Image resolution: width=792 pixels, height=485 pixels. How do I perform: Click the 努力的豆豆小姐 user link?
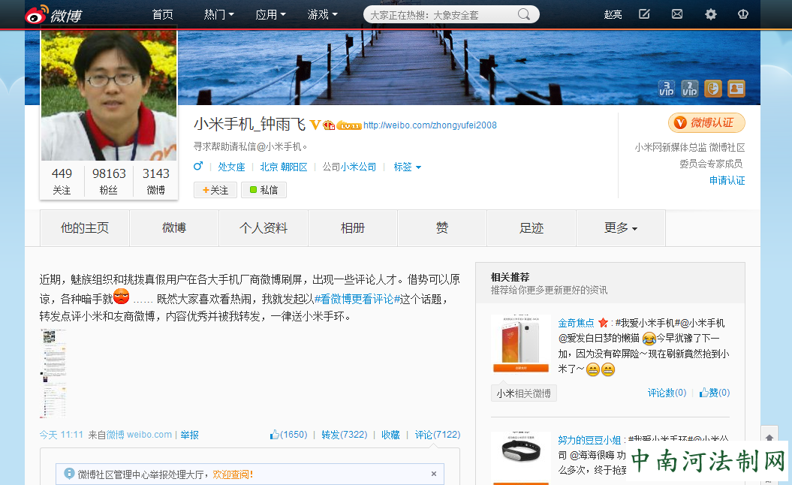pyautogui.click(x=589, y=439)
